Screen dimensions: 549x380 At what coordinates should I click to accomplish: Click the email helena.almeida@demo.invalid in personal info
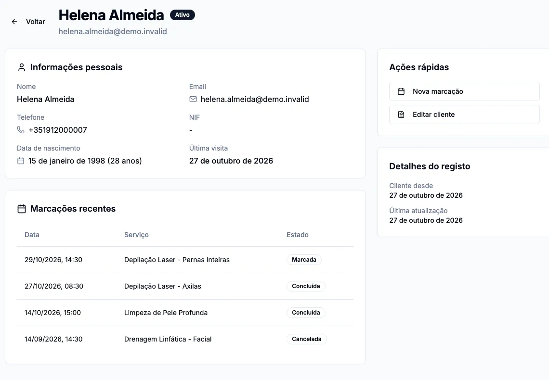click(x=255, y=99)
